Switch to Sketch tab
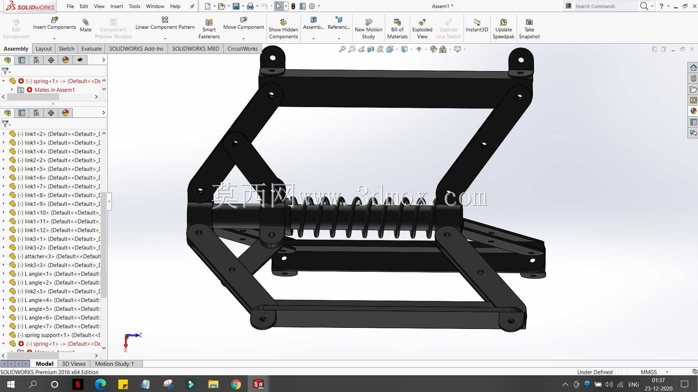 pos(66,49)
